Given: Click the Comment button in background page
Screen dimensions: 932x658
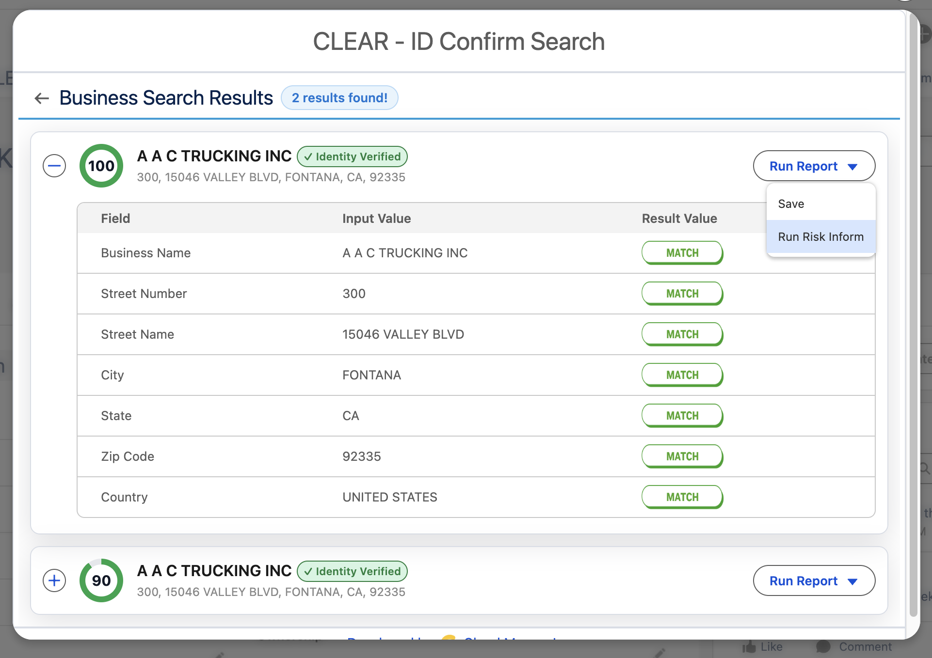Looking at the screenshot, I should (854, 646).
